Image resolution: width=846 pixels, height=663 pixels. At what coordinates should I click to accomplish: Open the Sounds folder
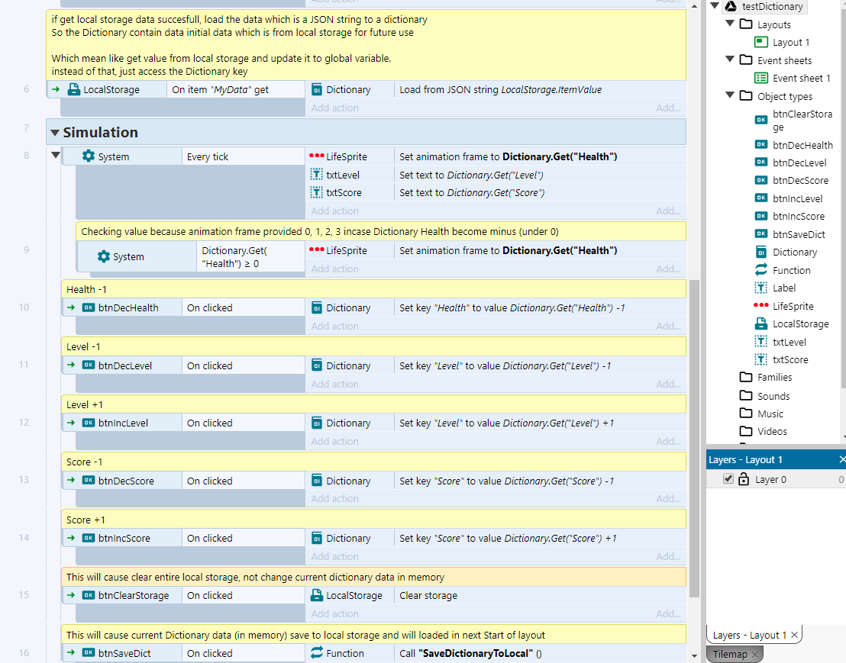773,396
